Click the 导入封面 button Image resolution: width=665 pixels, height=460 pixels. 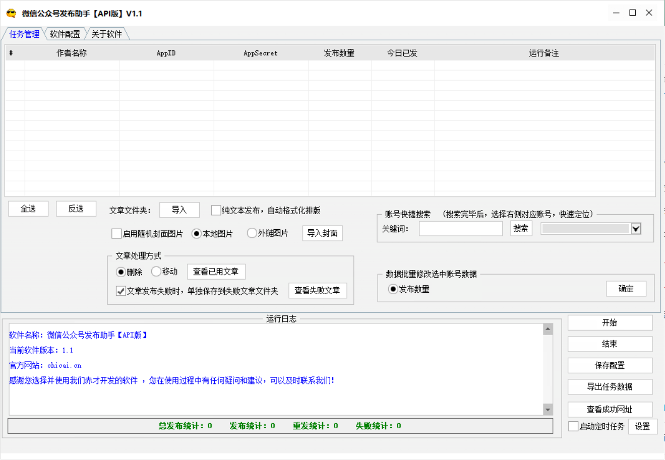point(323,233)
